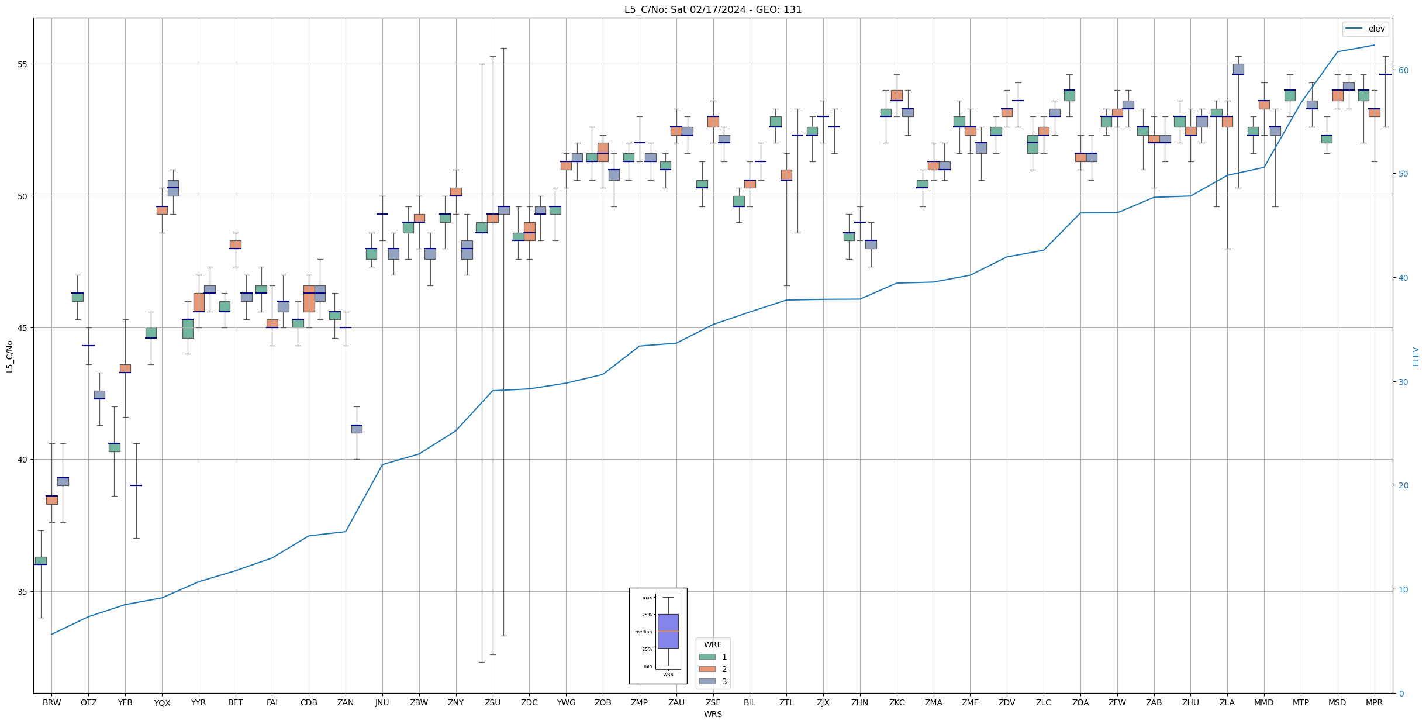Click the ZHN station tick label
1426x724 pixels.
[859, 702]
